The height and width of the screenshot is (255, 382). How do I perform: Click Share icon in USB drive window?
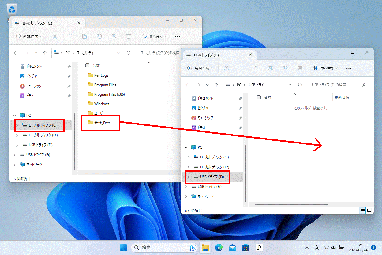[285, 68]
